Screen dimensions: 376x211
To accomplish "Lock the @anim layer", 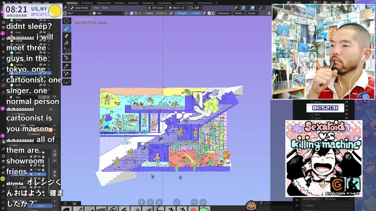I will [43, 157].
